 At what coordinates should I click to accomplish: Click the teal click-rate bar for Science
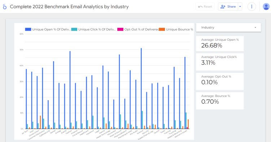[x=143, y=120]
